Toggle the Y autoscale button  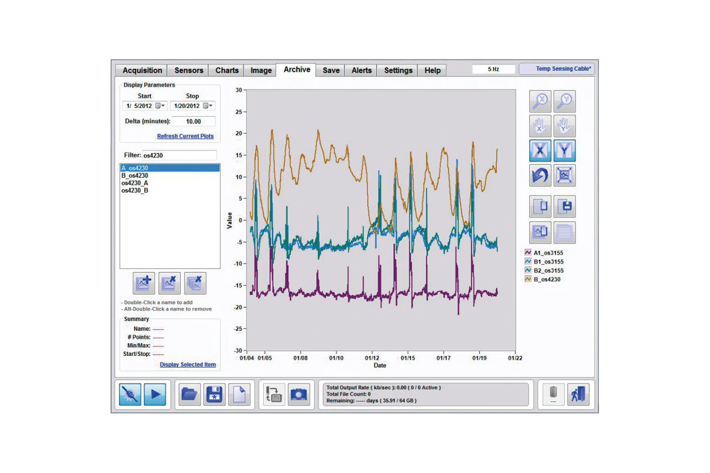(565, 151)
